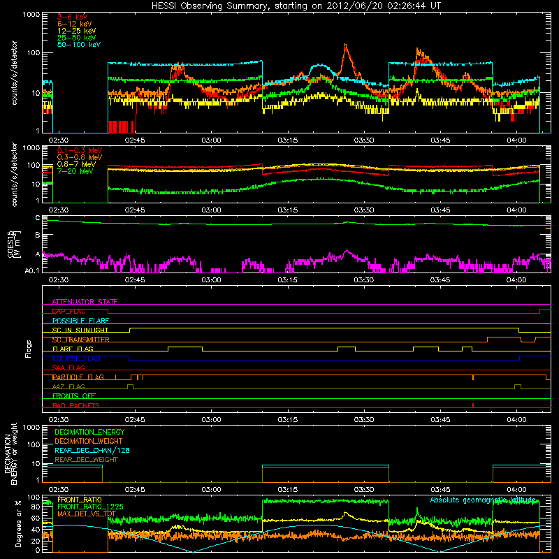
Task: Click the 0.1-0.3 MeV legend label
Action: 80,150
